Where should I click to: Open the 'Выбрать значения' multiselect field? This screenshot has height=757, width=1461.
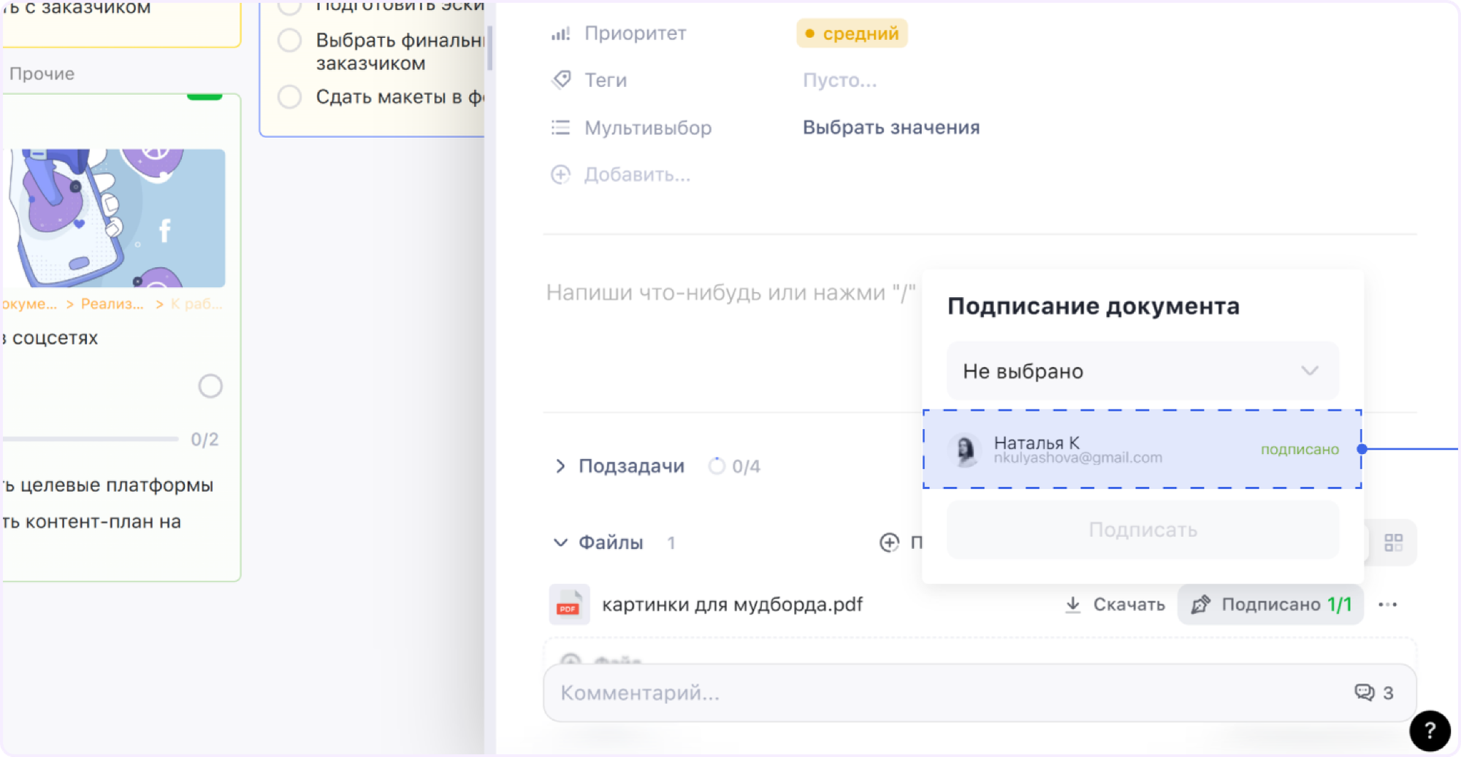click(x=891, y=128)
